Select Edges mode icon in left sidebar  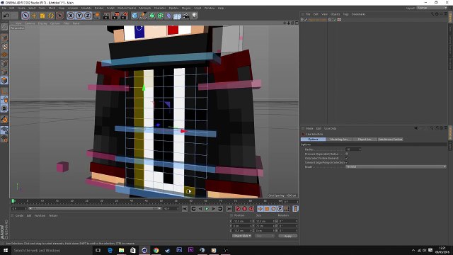pos(4,72)
